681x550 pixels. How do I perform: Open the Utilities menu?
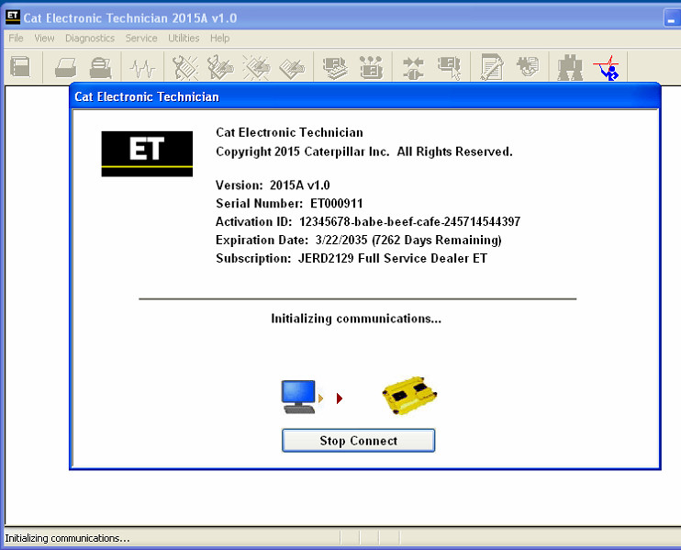coord(184,39)
